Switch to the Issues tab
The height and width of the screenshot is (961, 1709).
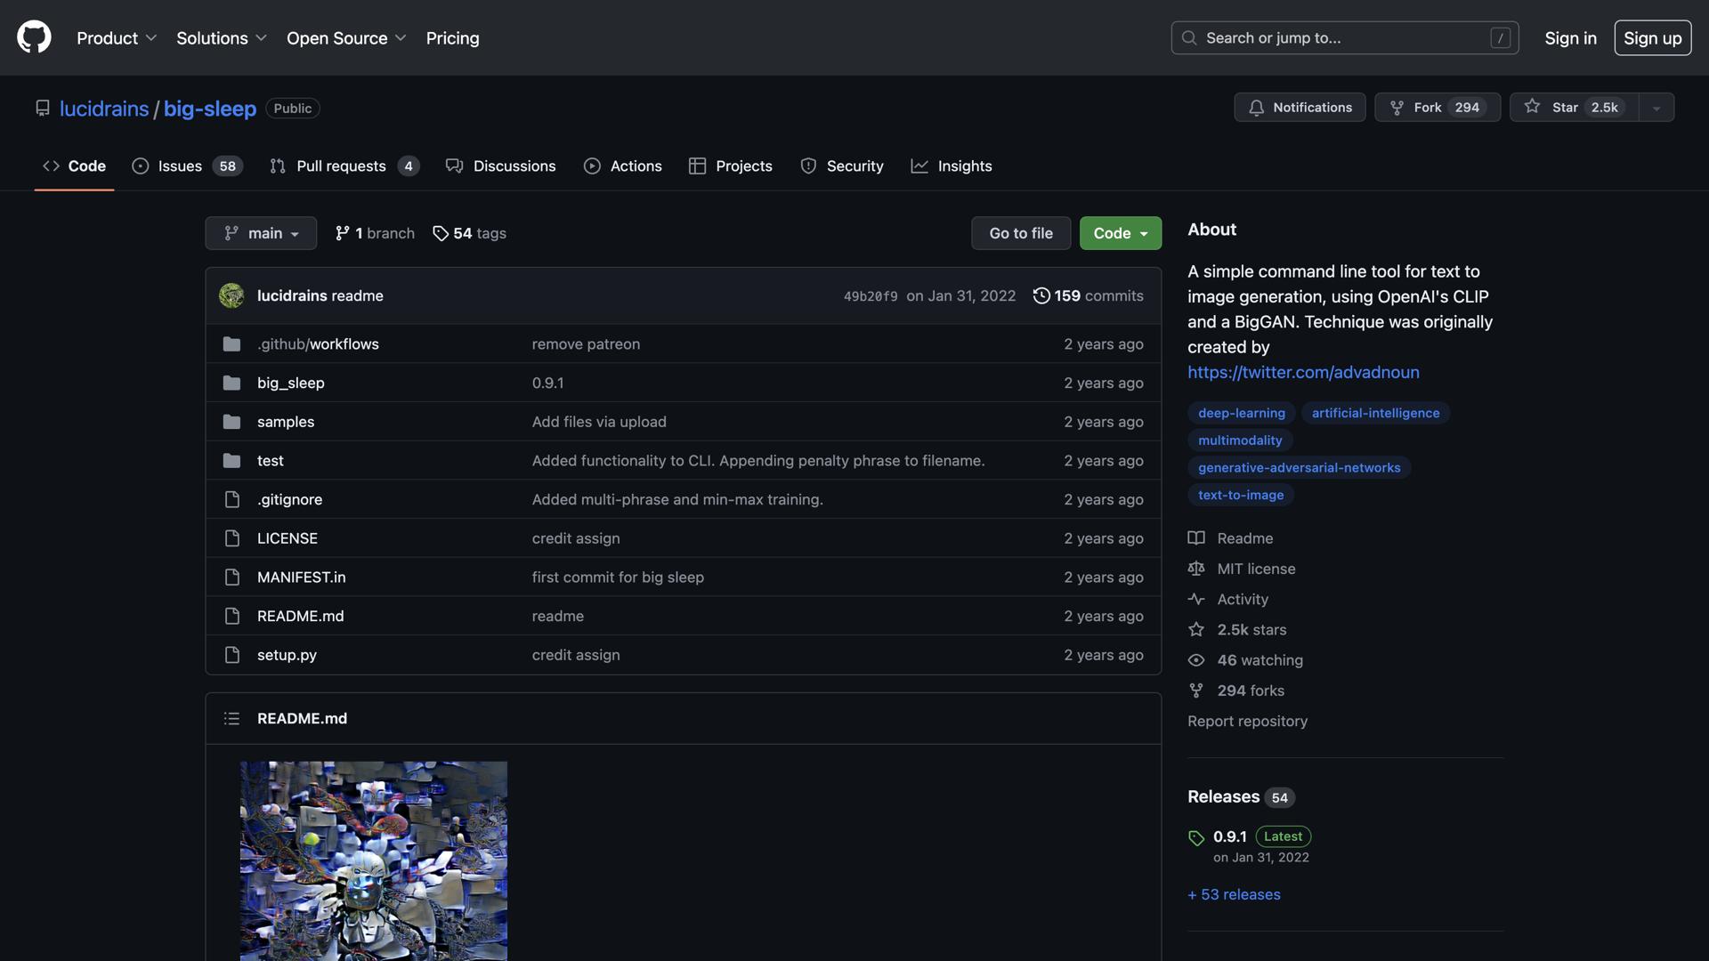187,166
